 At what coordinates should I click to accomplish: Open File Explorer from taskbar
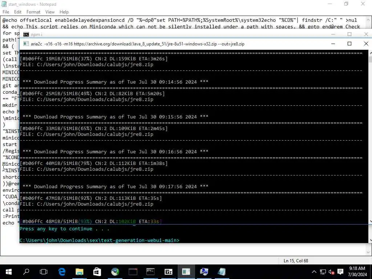[x=80, y=272]
